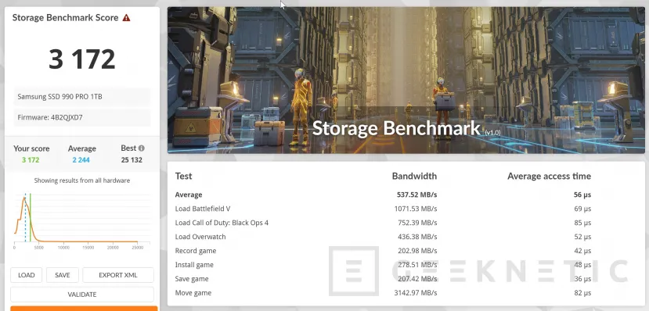Click the 436.38 MB/s bandwidth value
The width and height of the screenshot is (649, 311).
417,237
